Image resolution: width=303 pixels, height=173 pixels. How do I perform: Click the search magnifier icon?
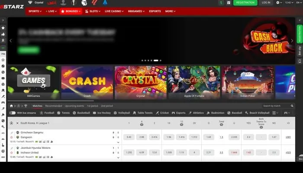click(x=292, y=106)
